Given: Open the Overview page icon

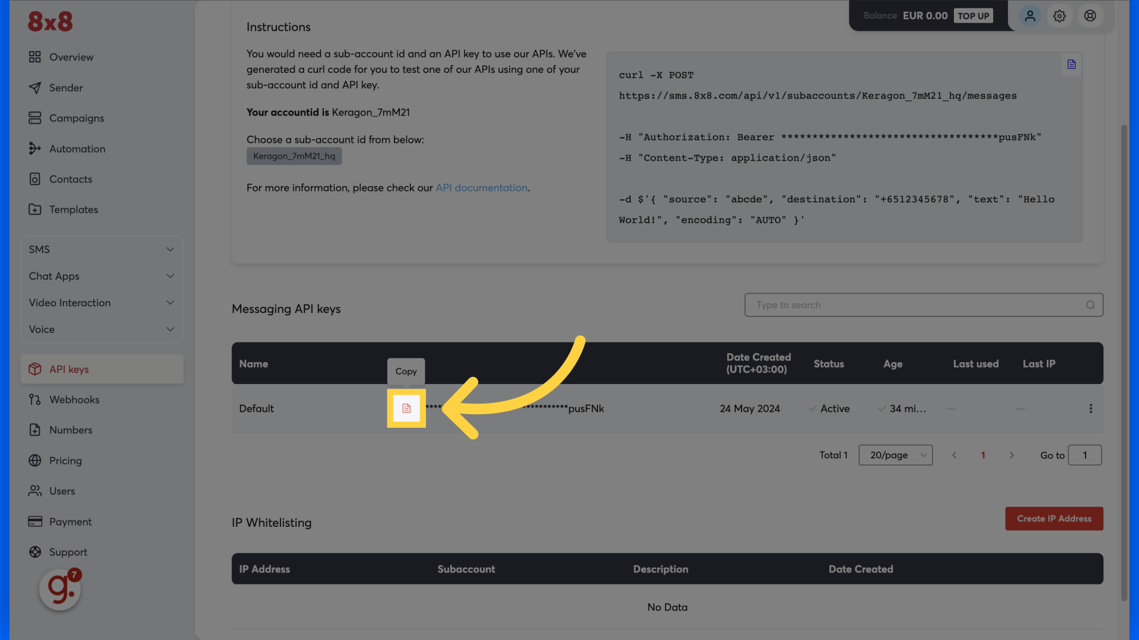Looking at the screenshot, I should coord(35,57).
